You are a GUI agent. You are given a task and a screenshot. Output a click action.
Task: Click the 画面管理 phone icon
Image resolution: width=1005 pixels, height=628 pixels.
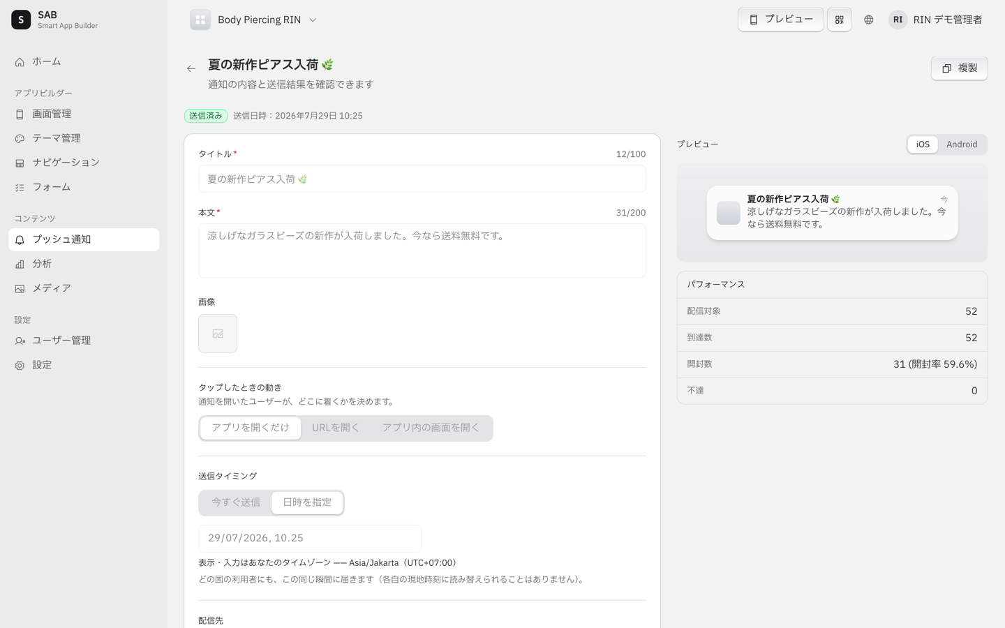20,114
